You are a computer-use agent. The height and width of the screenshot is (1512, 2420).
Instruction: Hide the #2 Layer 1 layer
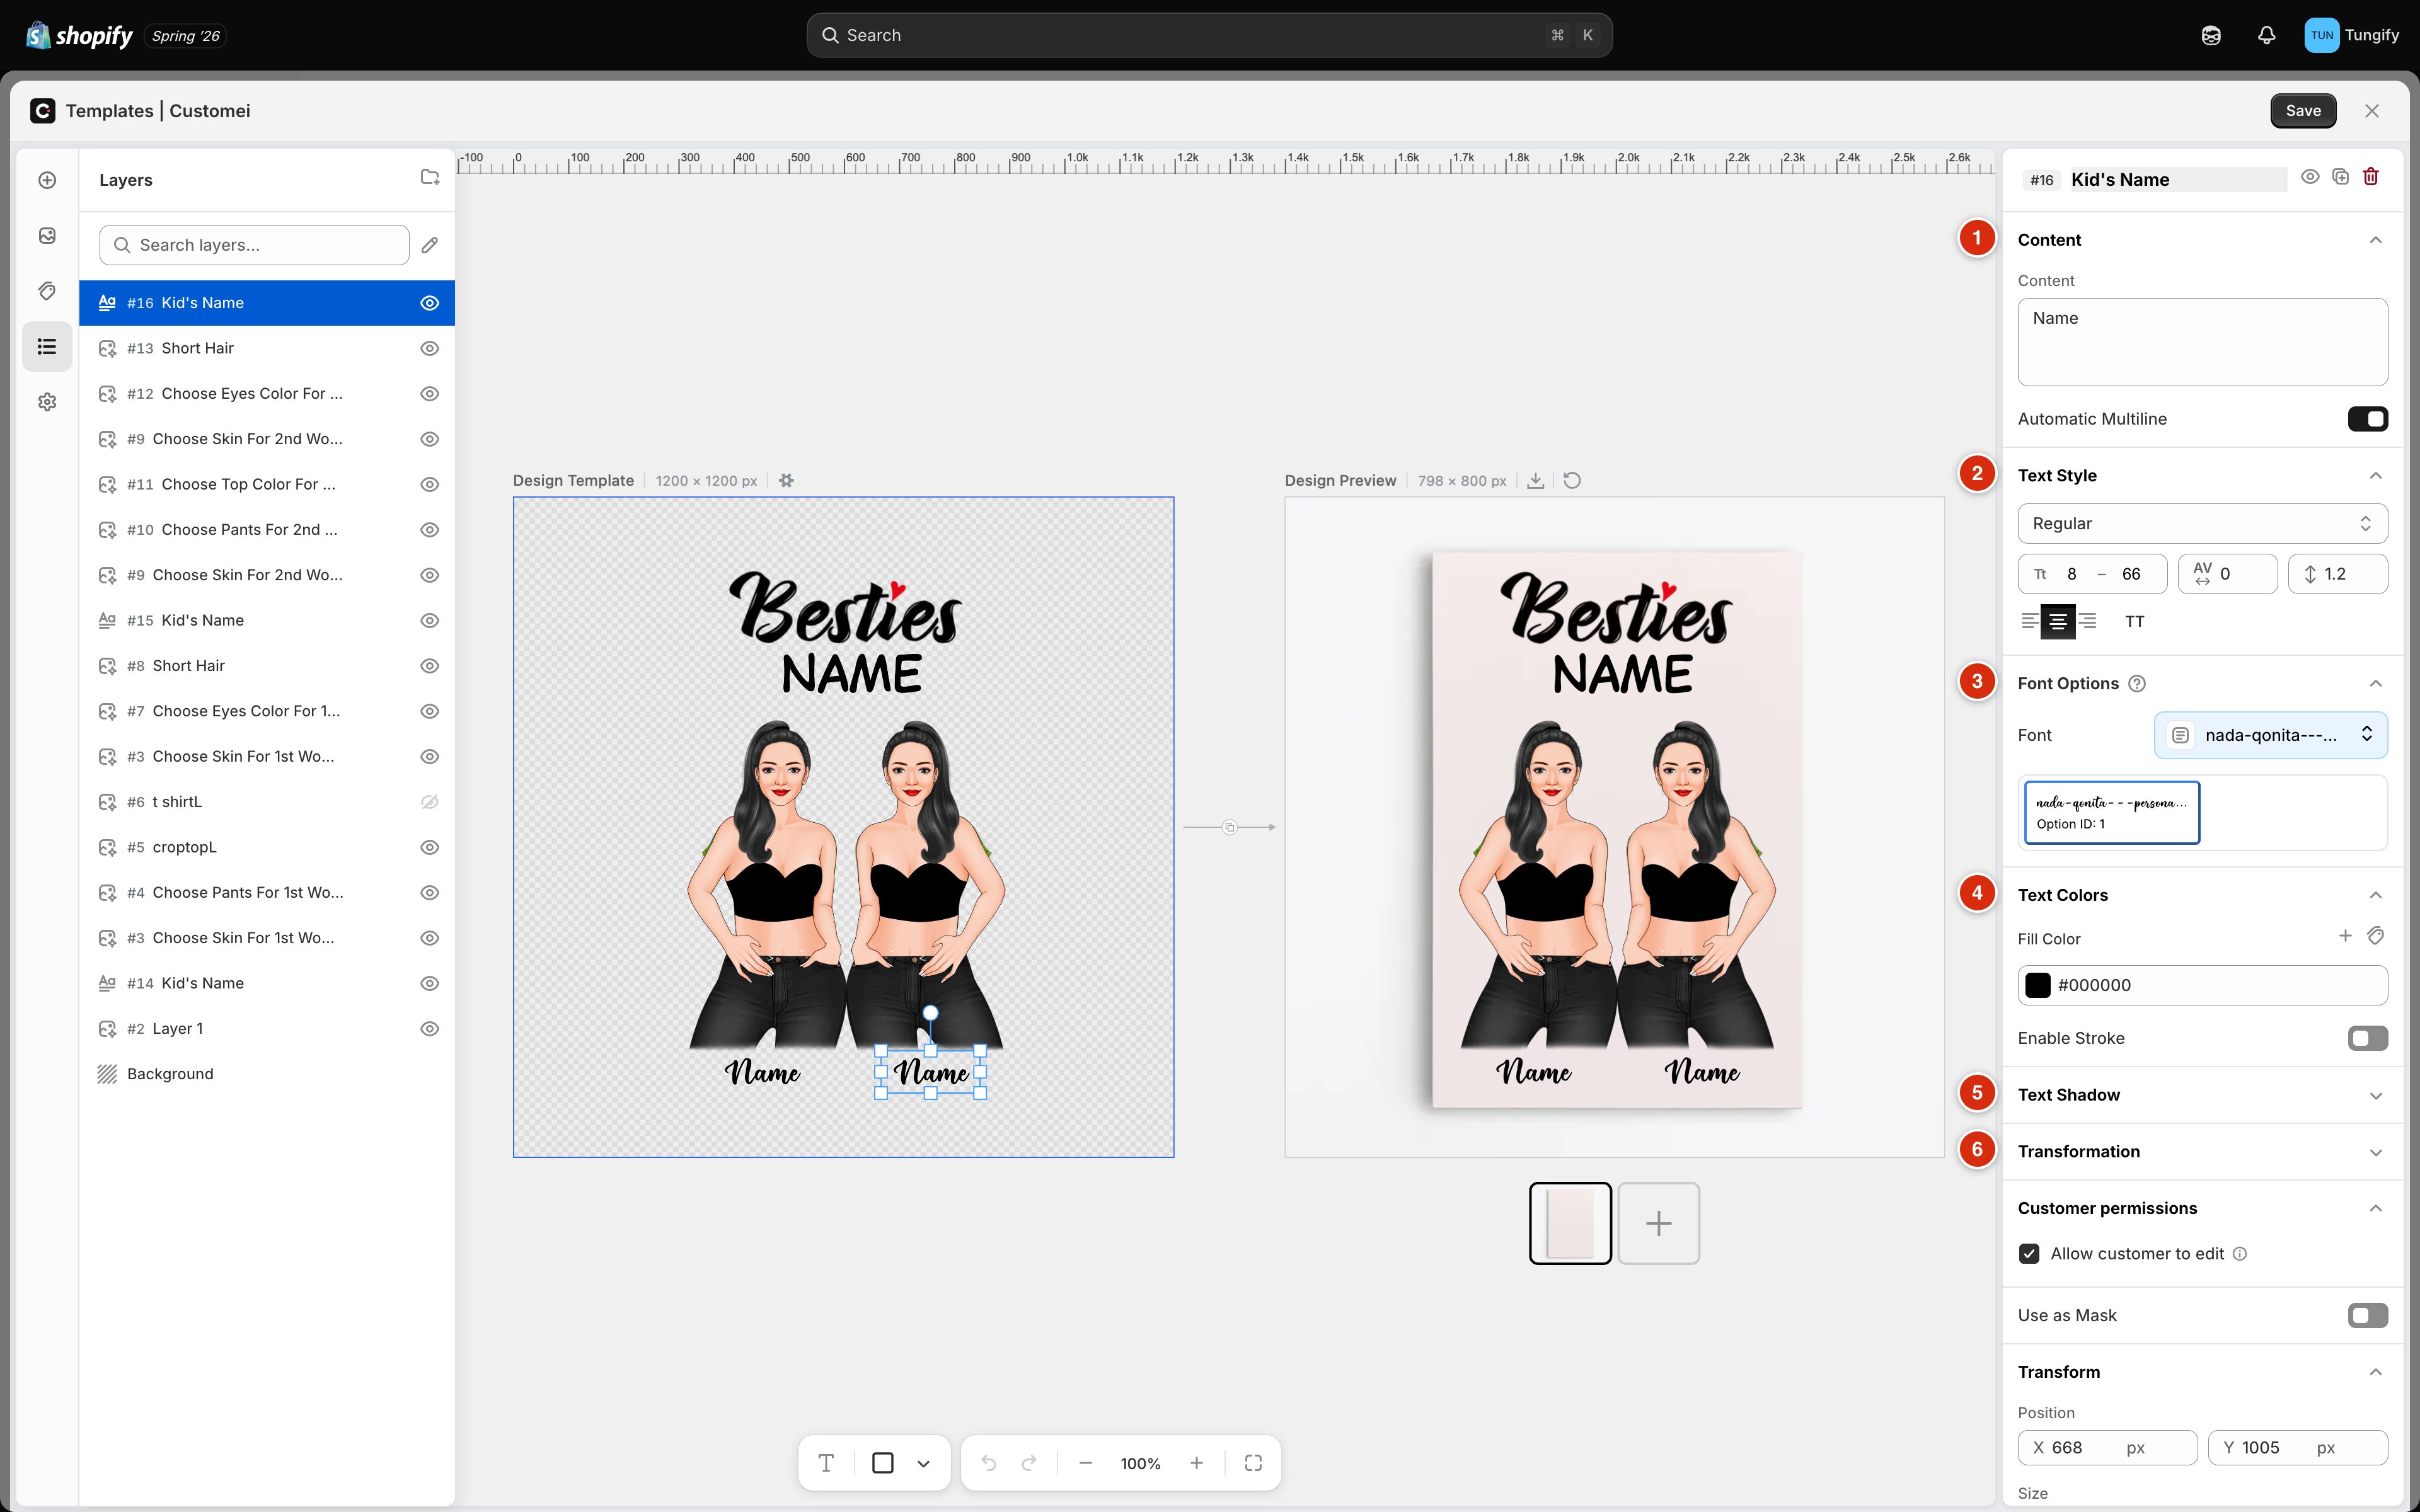pos(430,1029)
